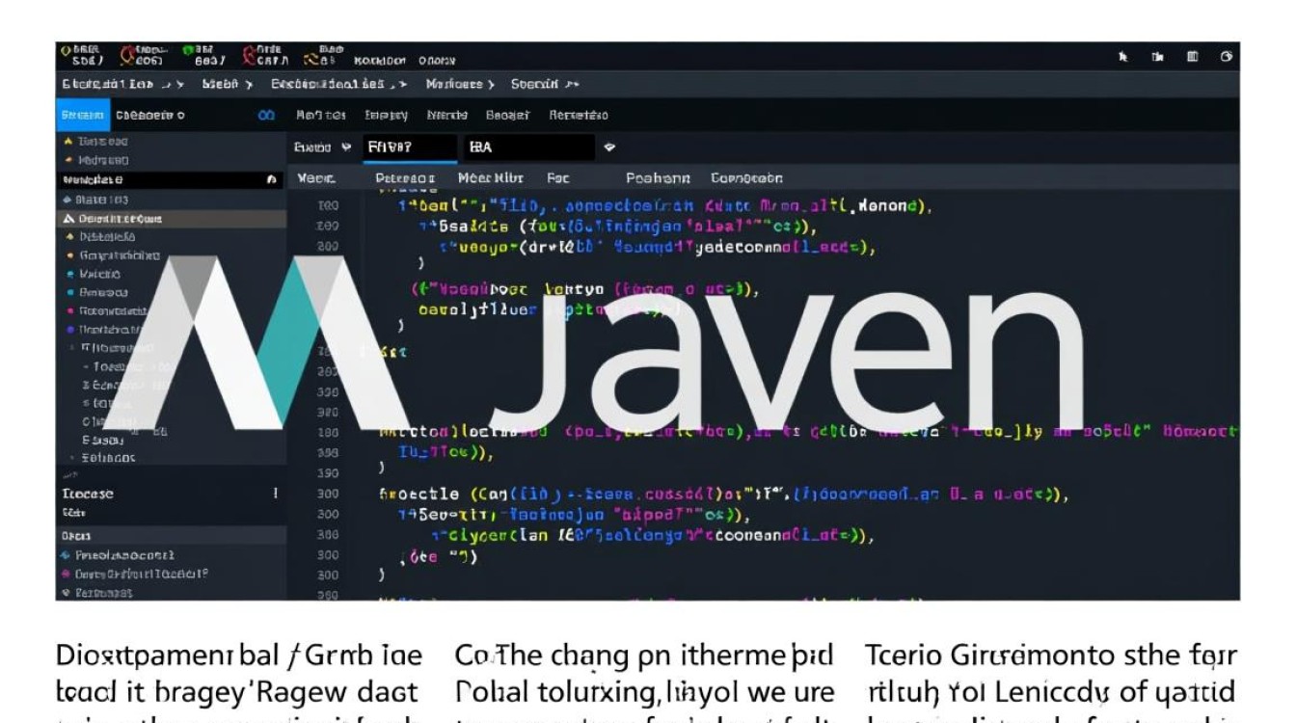This screenshot has height=723, width=1296.
Task: Click the bar chart icon at top right
Action: (1157, 58)
